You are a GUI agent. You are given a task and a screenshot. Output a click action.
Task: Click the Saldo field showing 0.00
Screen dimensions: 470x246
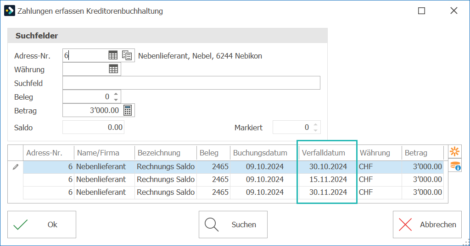pyautogui.click(x=93, y=127)
